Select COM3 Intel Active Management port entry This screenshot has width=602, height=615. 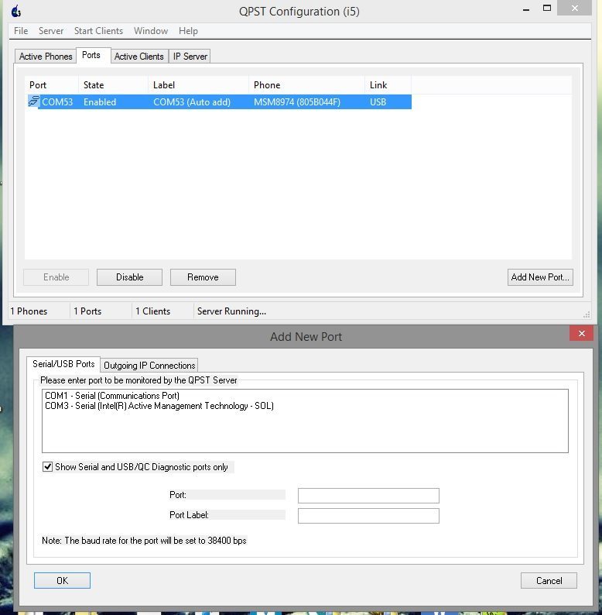(159, 406)
